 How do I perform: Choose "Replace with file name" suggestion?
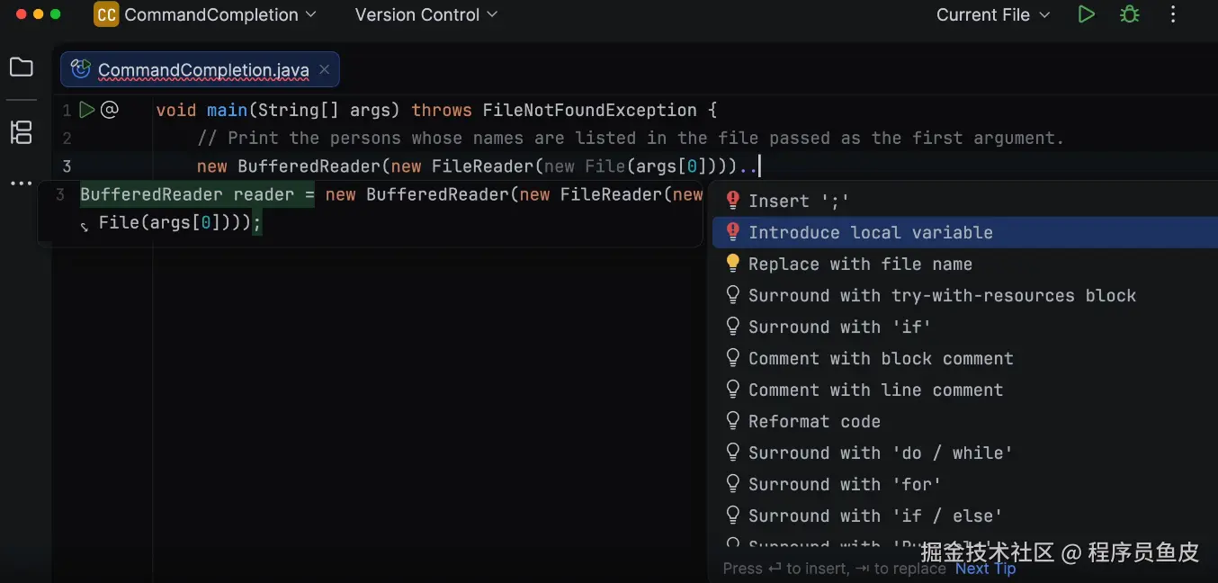(859, 264)
